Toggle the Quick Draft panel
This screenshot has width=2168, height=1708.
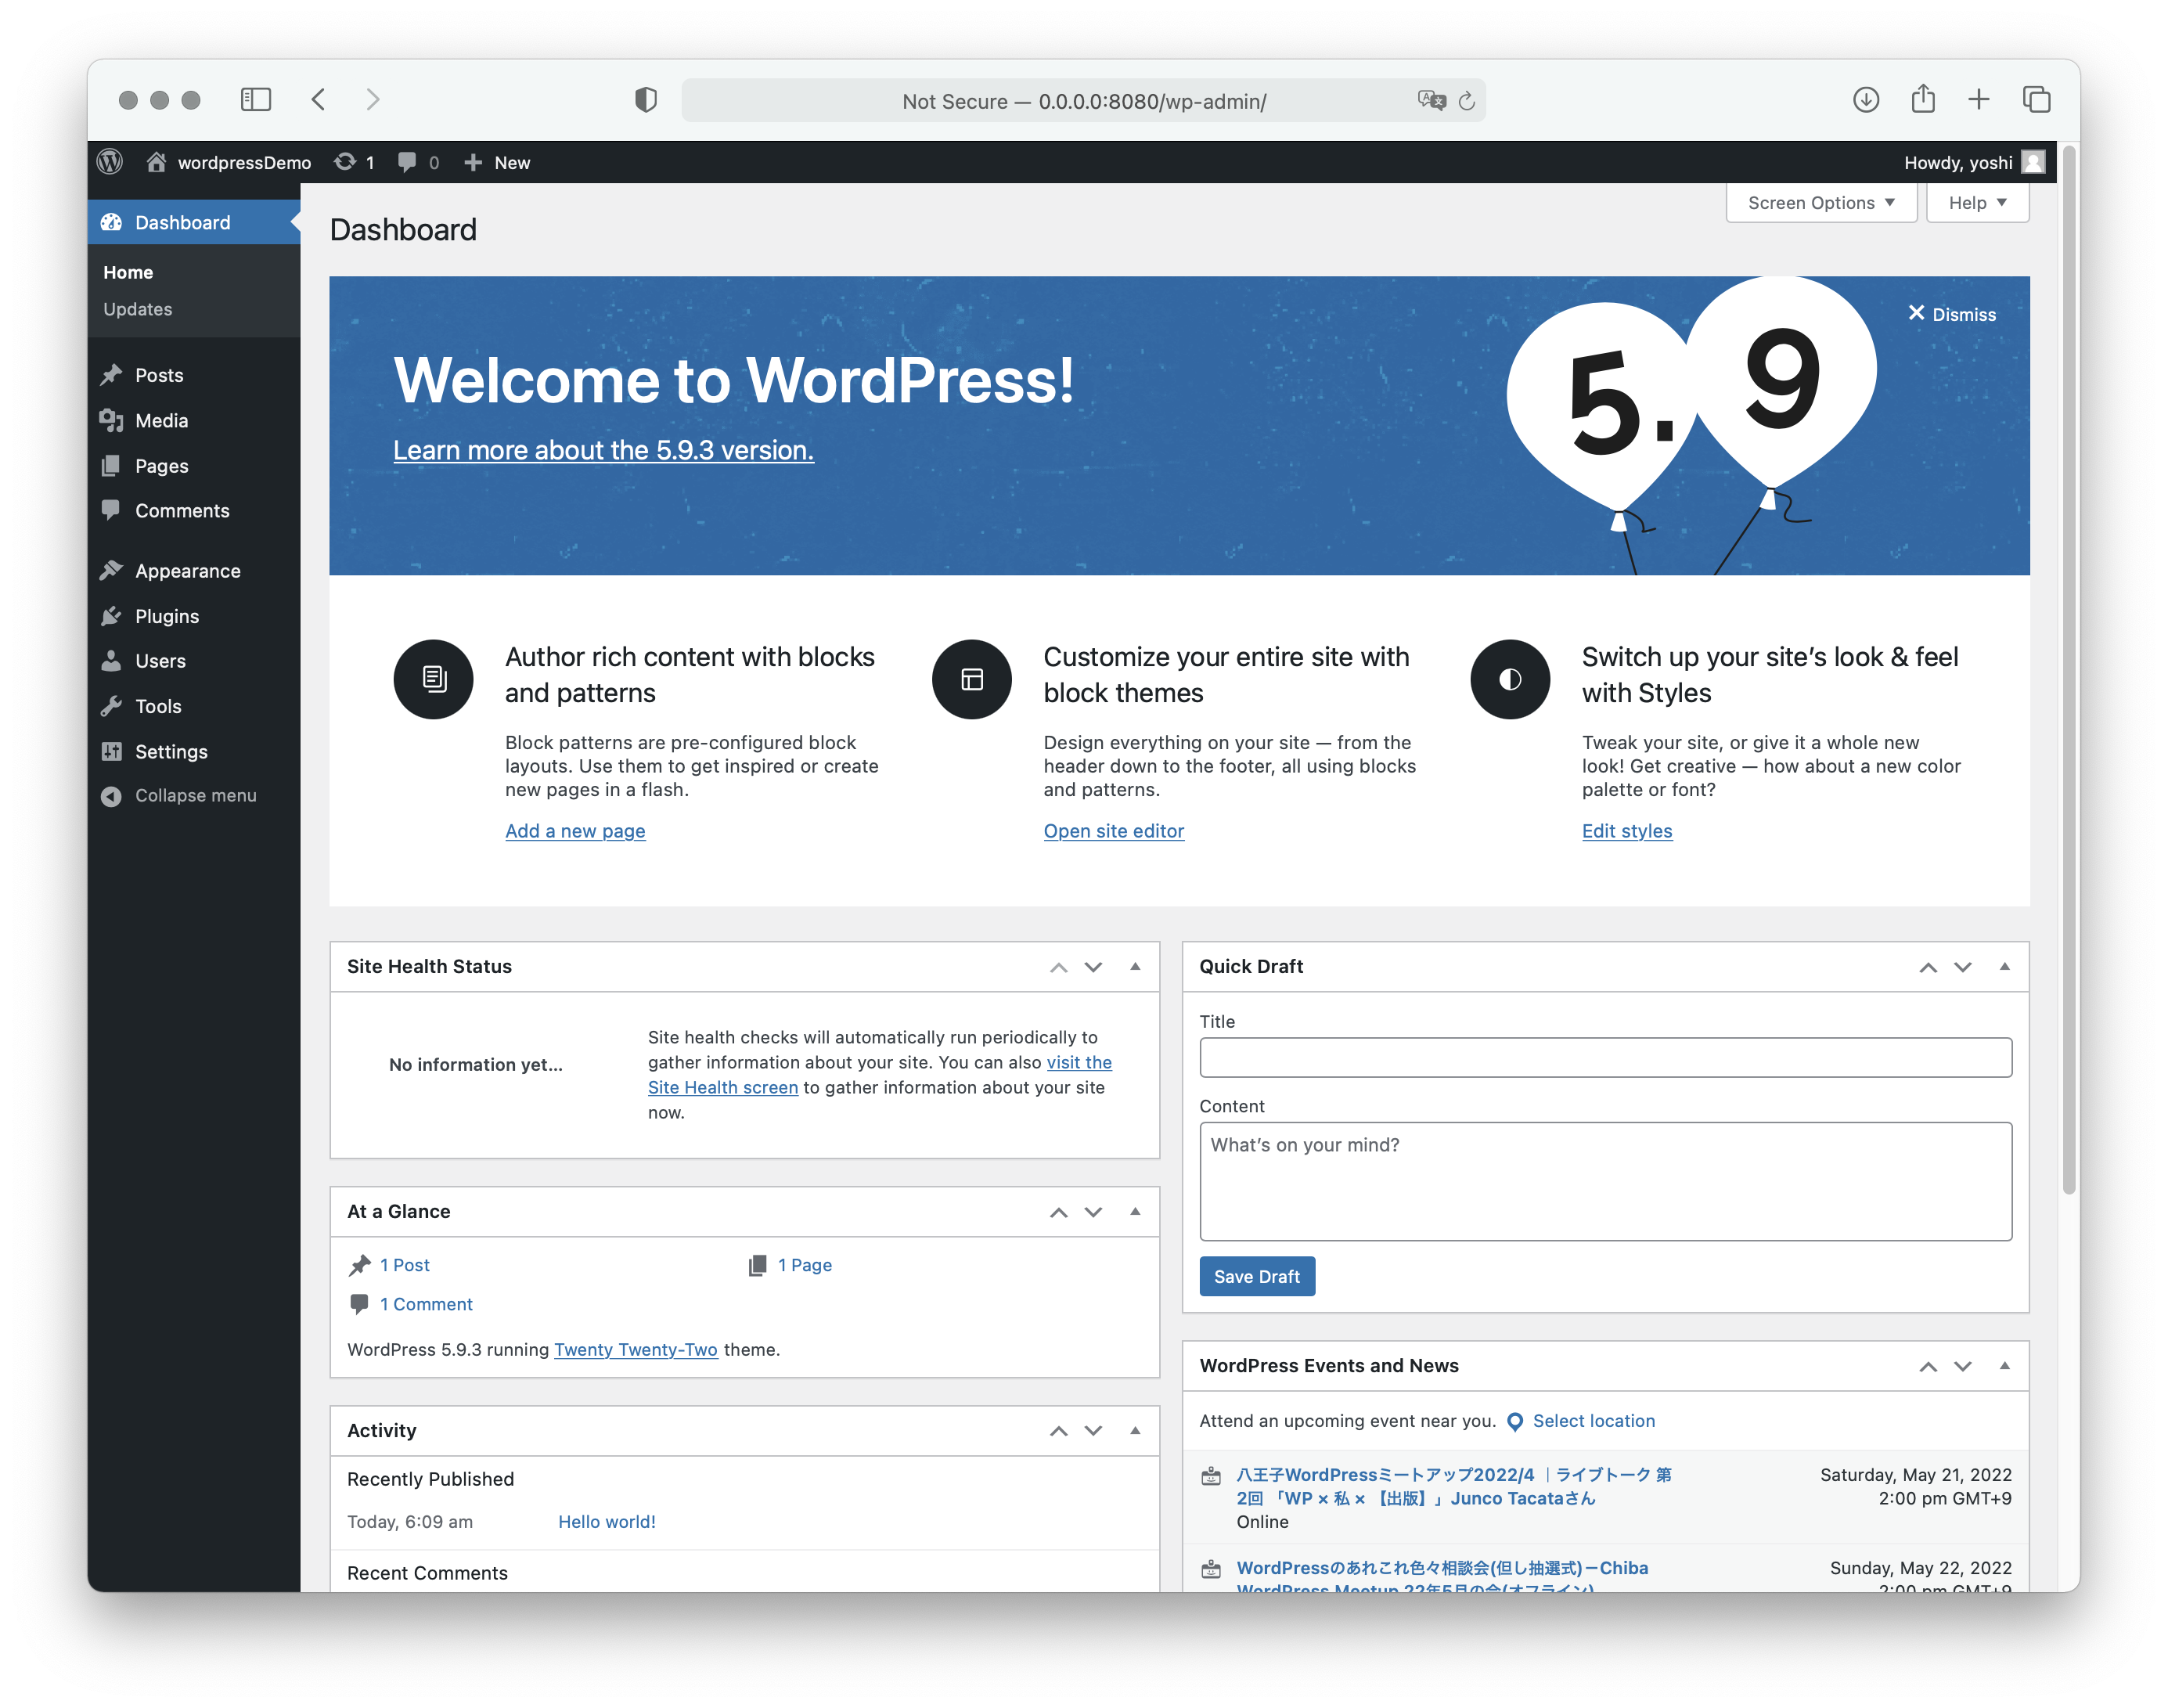2004,966
